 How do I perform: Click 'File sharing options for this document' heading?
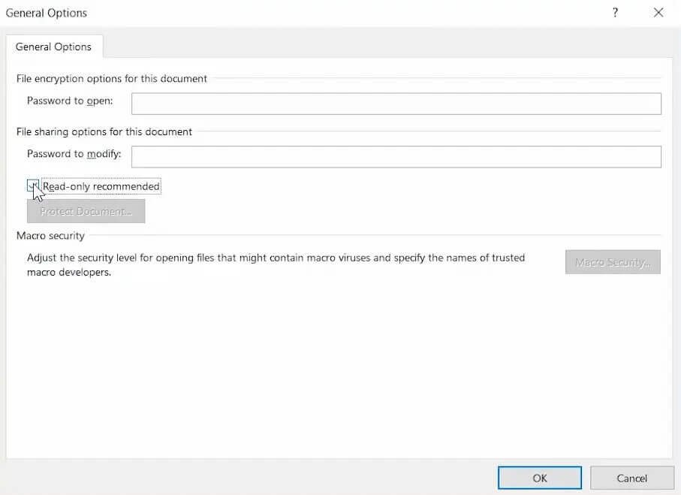[104, 131]
